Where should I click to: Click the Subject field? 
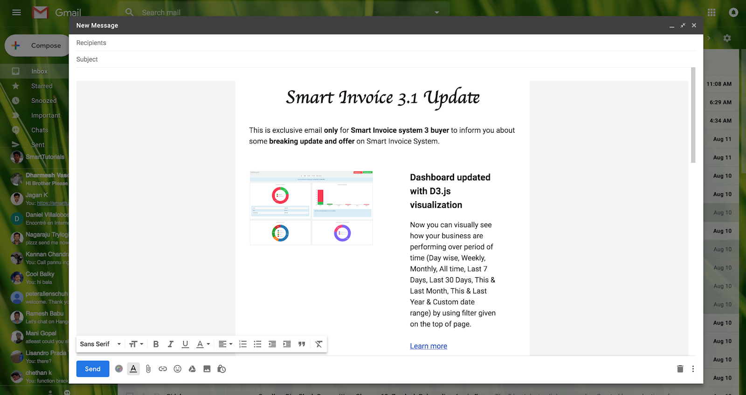click(386, 60)
